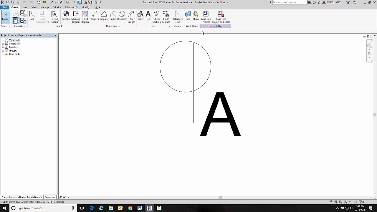Click the Favorites star icon
The width and height of the screenshot is (377, 212).
(x=319, y=2)
